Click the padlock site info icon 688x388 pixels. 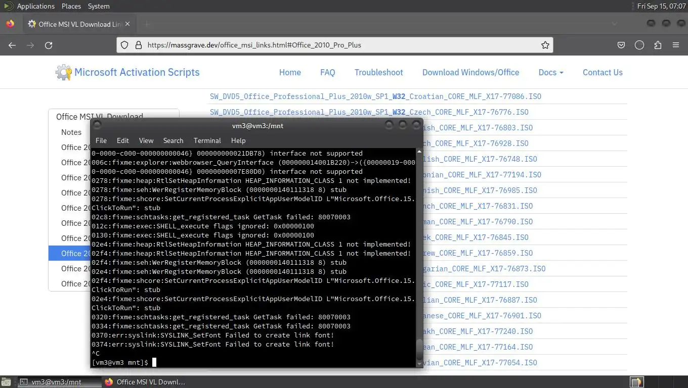138,45
